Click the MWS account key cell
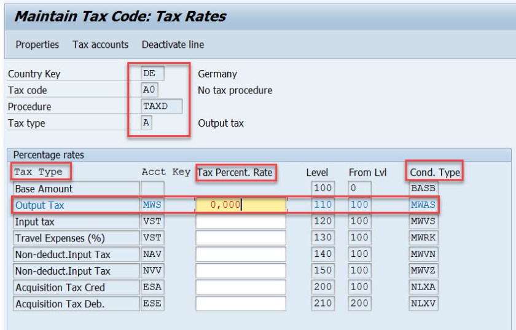Screen dimensions: 516x330 point(152,205)
